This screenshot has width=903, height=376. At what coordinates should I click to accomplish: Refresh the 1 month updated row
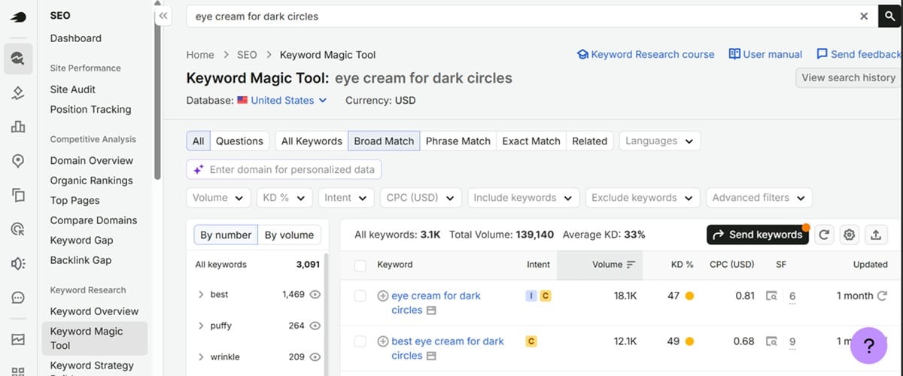point(881,296)
